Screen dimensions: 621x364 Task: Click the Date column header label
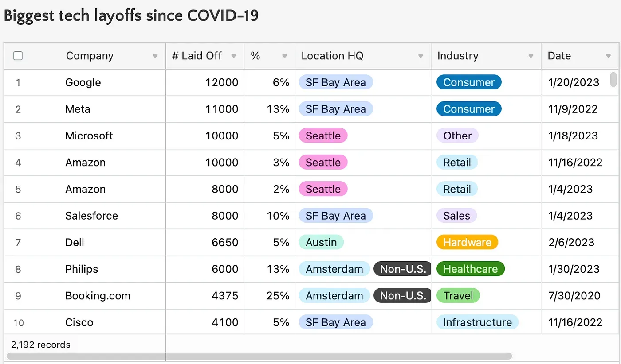(559, 56)
